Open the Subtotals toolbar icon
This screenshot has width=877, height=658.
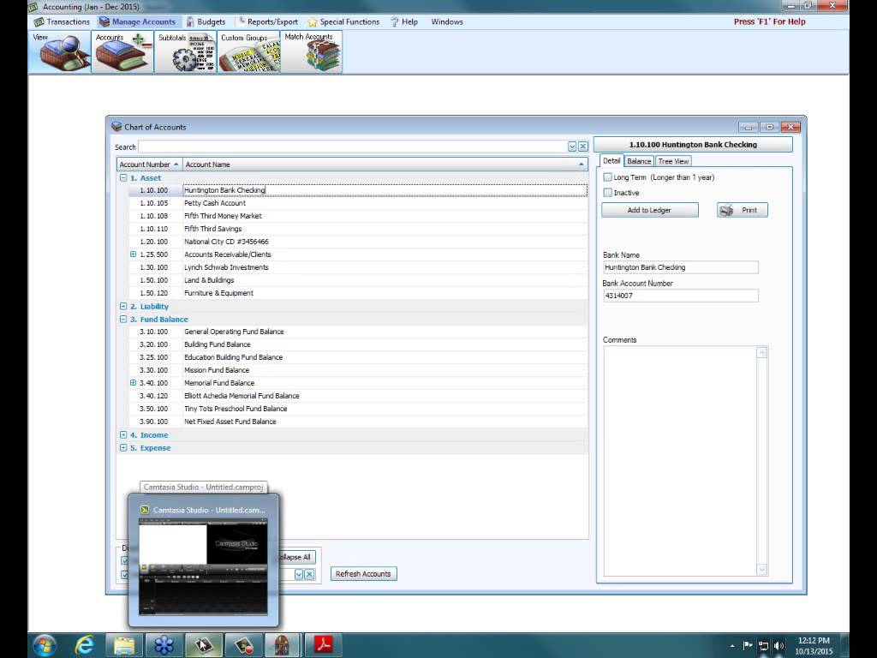(186, 52)
